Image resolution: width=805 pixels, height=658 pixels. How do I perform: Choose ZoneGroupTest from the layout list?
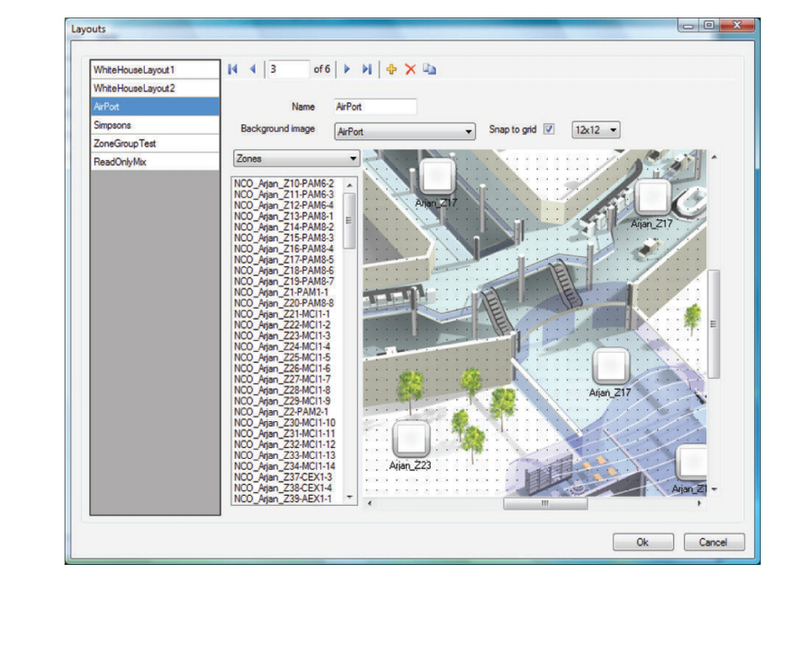tap(155, 144)
